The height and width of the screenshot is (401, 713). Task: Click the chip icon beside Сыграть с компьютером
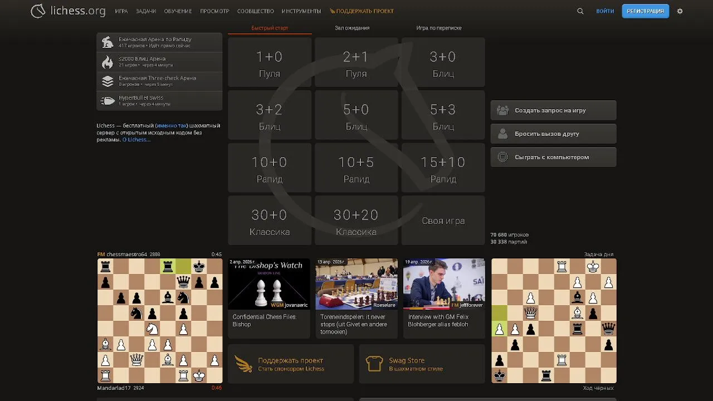(502, 157)
